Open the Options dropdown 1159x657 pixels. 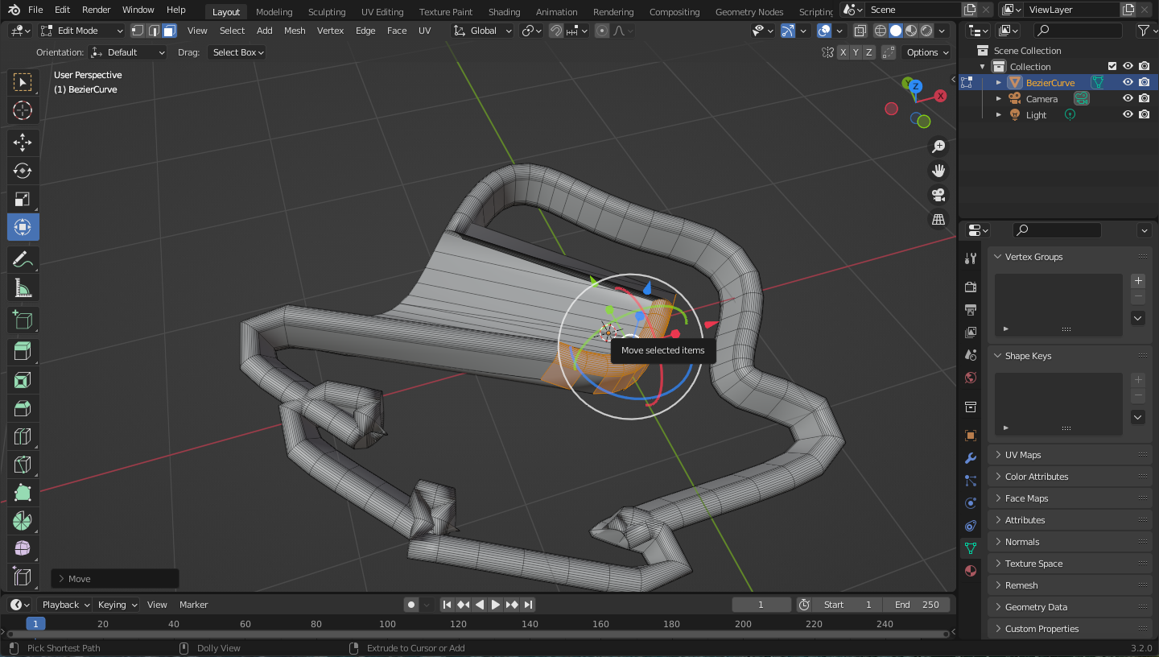coord(927,52)
